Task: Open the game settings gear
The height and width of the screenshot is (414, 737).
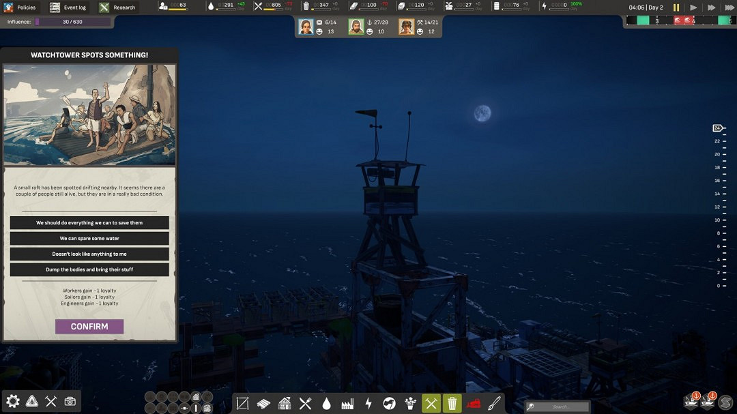Action: pos(14,402)
